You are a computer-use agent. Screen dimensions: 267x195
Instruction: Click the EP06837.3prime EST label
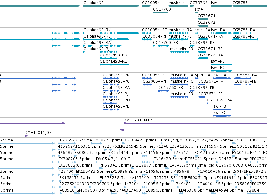[107, 140]
